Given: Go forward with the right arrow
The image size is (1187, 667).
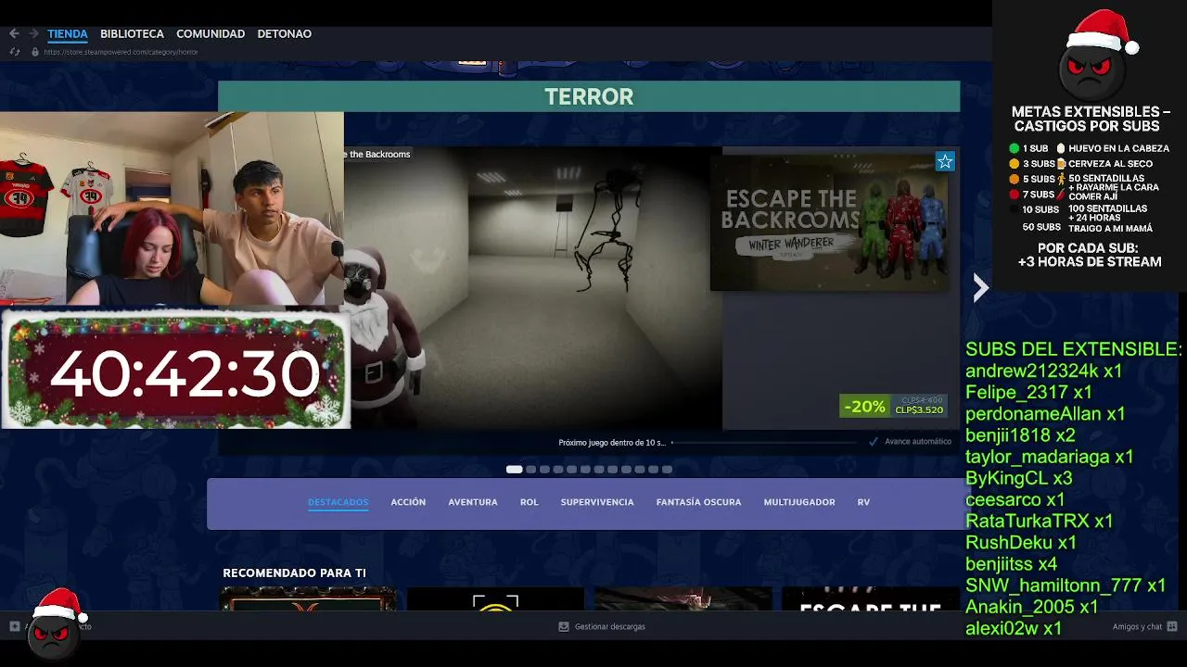Looking at the screenshot, I should [34, 33].
